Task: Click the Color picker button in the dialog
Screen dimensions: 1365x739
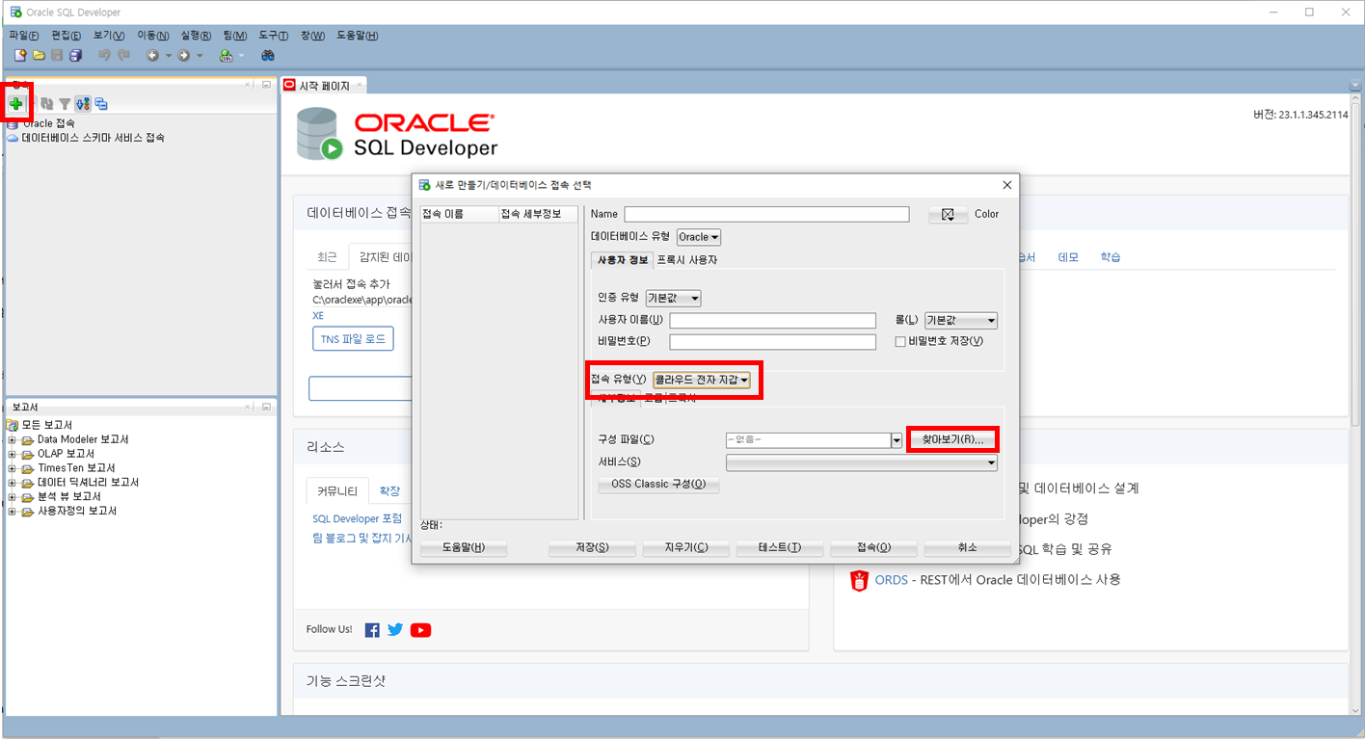Action: tap(949, 214)
